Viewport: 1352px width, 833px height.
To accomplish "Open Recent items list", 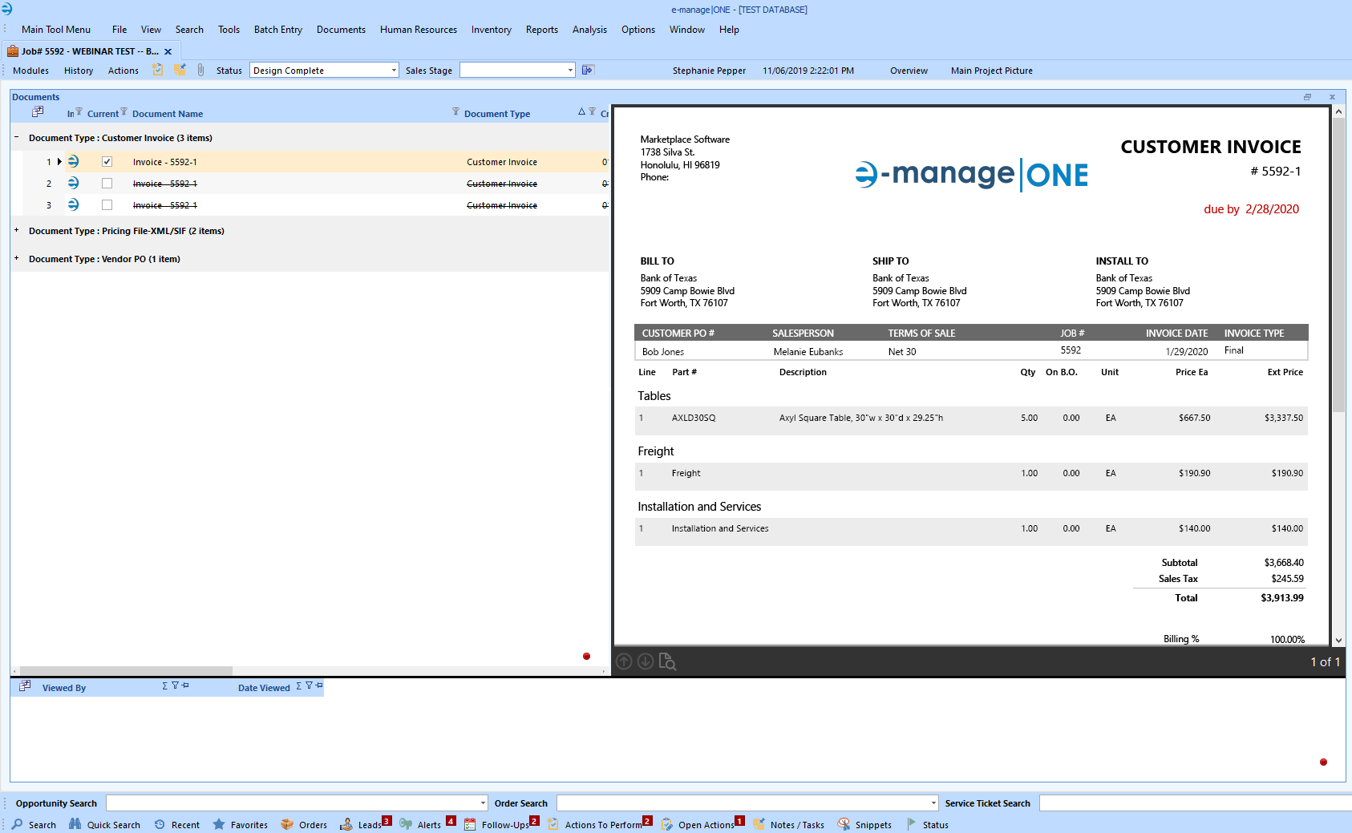I will [176, 824].
